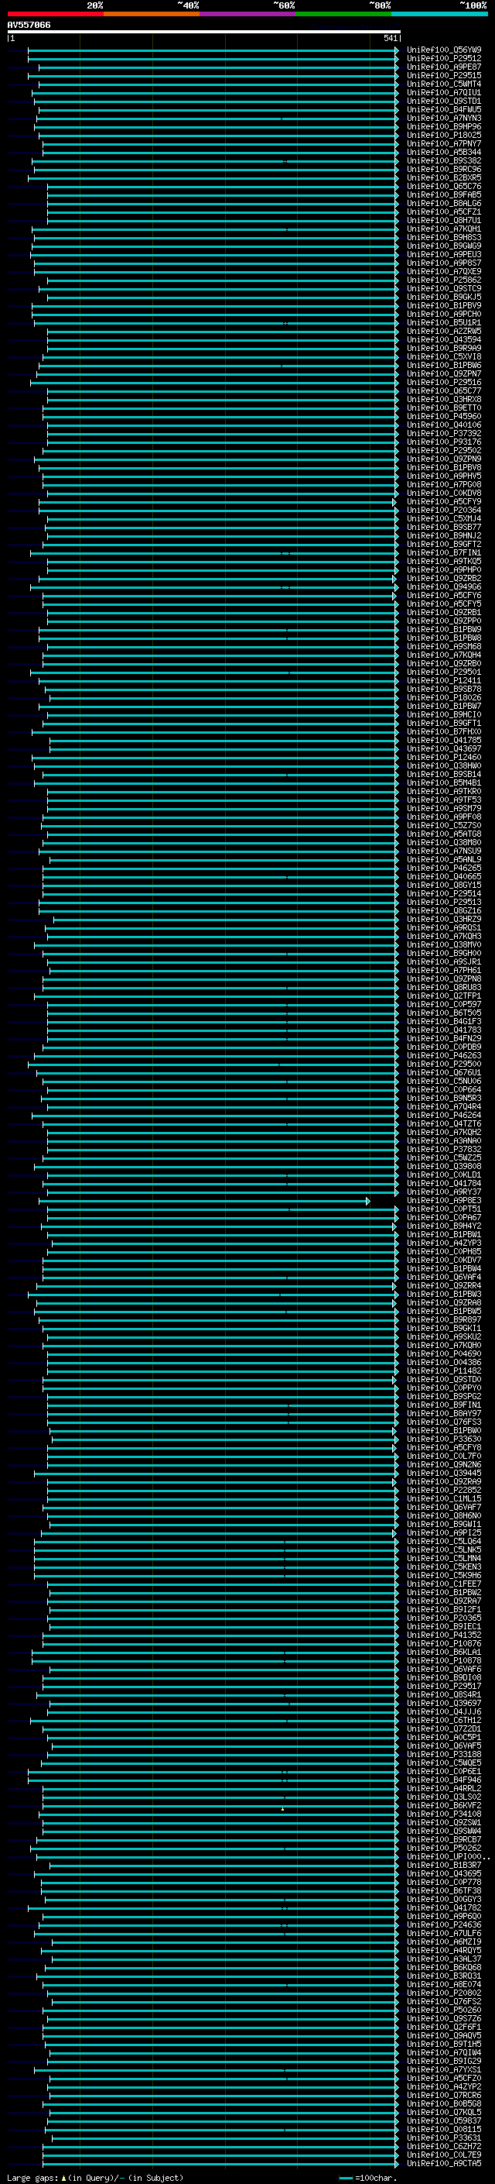Click the orange ~40% identity legend segment
The width and height of the screenshot is (495, 2184).
click(152, 14)
